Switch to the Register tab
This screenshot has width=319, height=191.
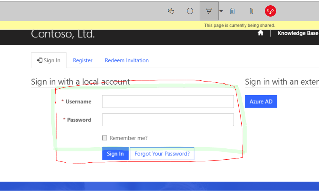point(83,60)
